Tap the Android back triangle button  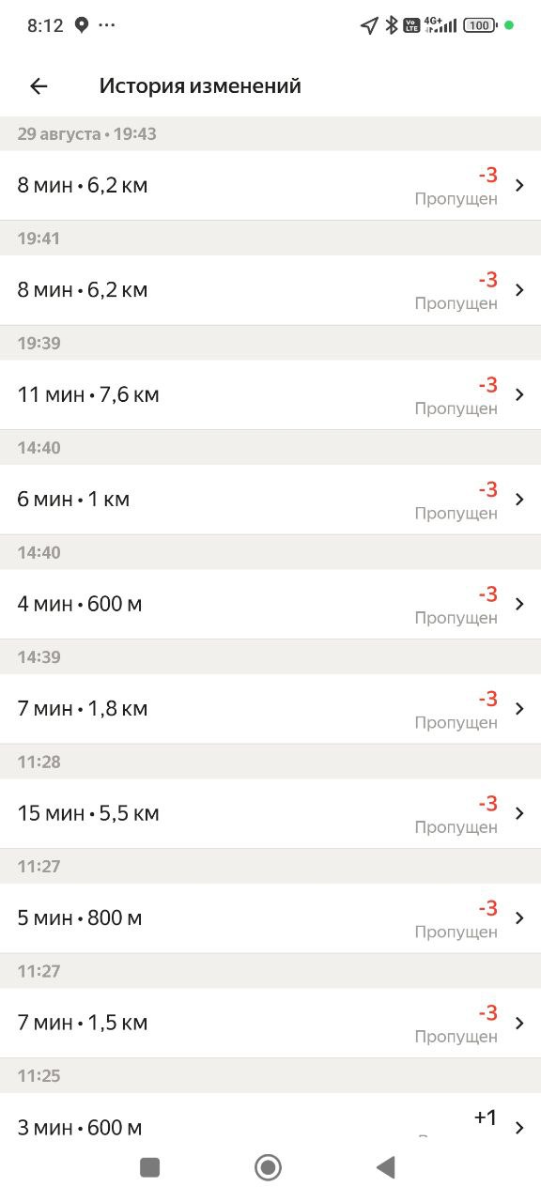pyautogui.click(x=385, y=1167)
